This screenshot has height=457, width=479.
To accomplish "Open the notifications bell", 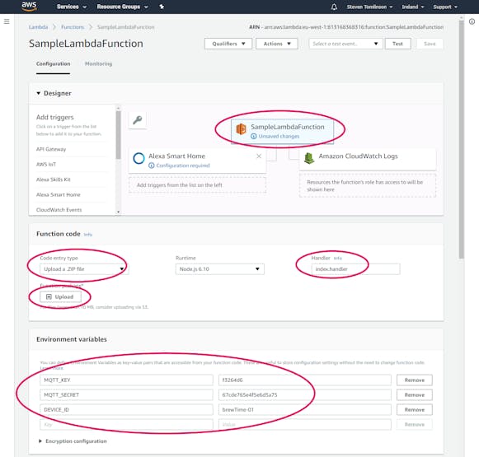I will pyautogui.click(x=334, y=7).
